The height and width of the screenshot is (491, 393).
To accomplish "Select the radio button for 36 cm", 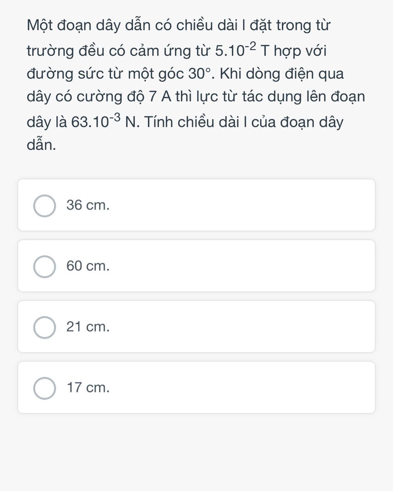I will [x=45, y=206].
